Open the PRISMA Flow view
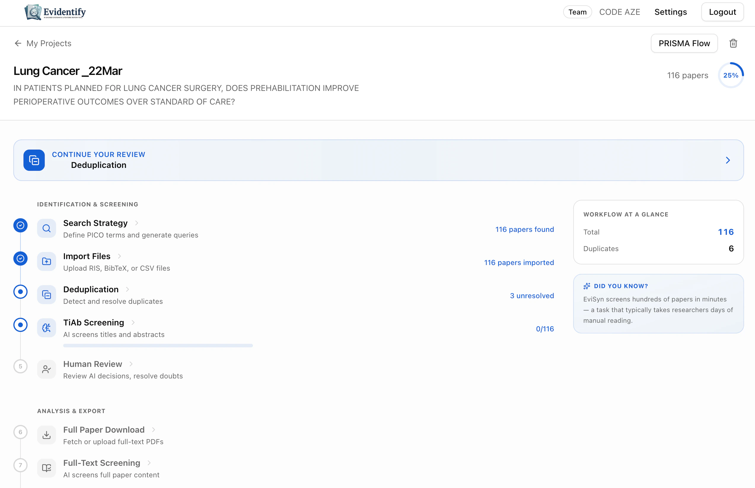755x488 pixels. (684, 43)
